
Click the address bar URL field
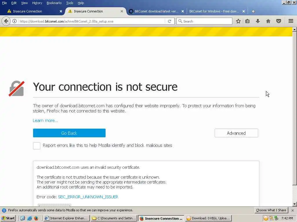pos(92,21)
